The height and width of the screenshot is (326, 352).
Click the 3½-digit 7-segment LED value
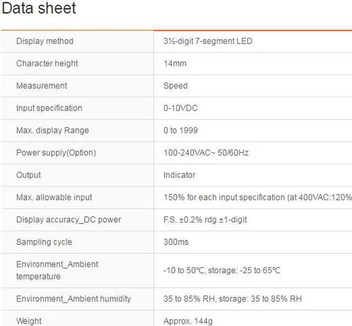208,41
